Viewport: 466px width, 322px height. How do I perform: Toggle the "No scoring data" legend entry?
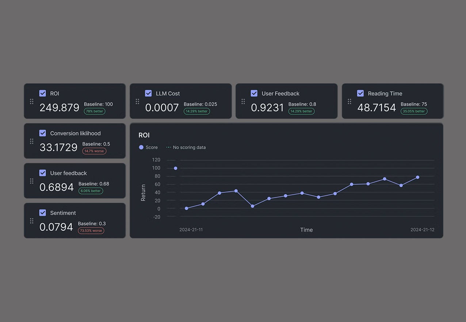(x=186, y=147)
